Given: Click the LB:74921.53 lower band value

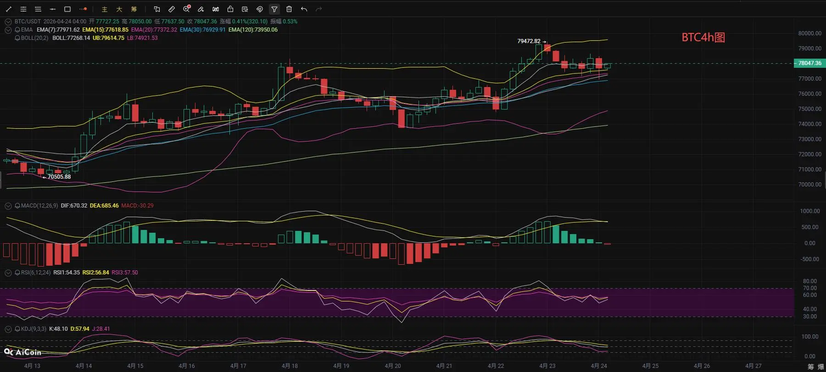Looking at the screenshot, I should [x=142, y=38].
